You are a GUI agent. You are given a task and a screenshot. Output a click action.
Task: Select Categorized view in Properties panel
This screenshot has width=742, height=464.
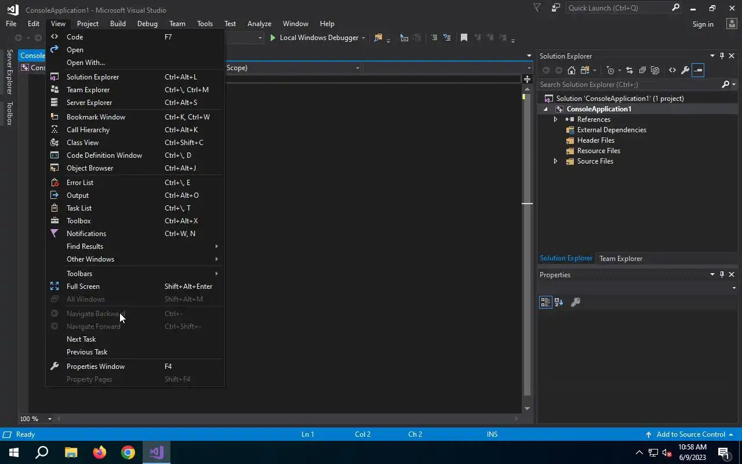pyautogui.click(x=545, y=302)
